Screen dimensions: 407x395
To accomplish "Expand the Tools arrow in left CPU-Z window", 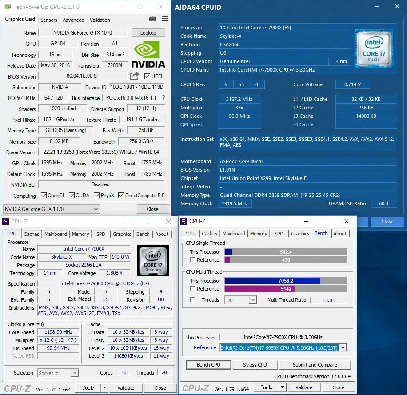I will [x=104, y=388].
